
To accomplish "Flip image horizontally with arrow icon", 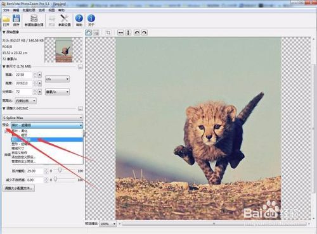I will point(120,33).
